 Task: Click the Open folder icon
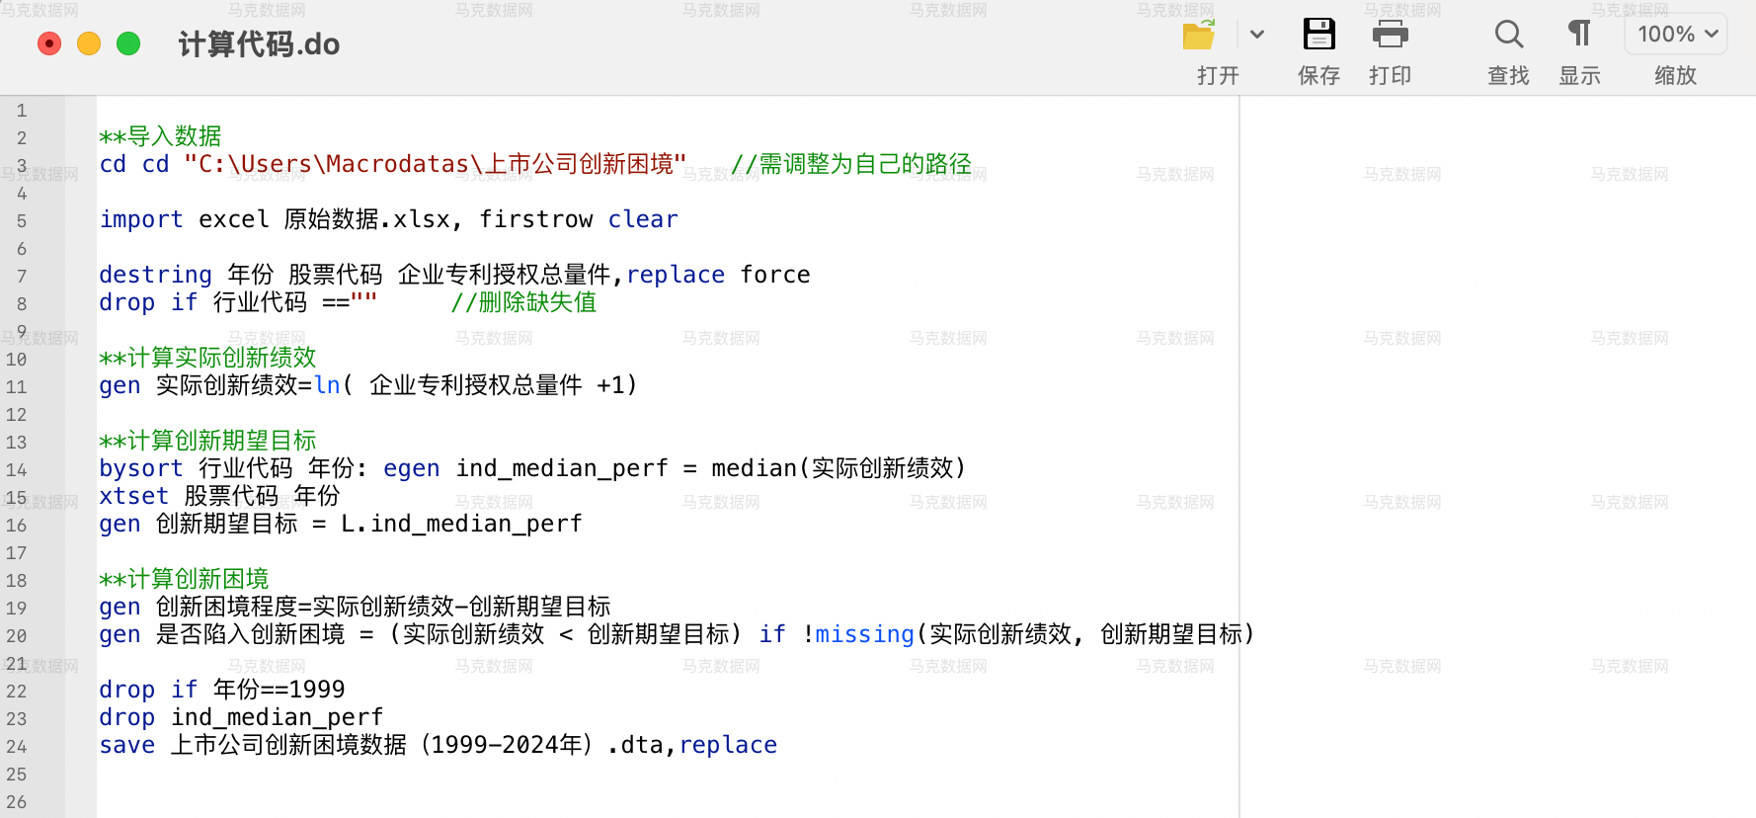pos(1199,35)
